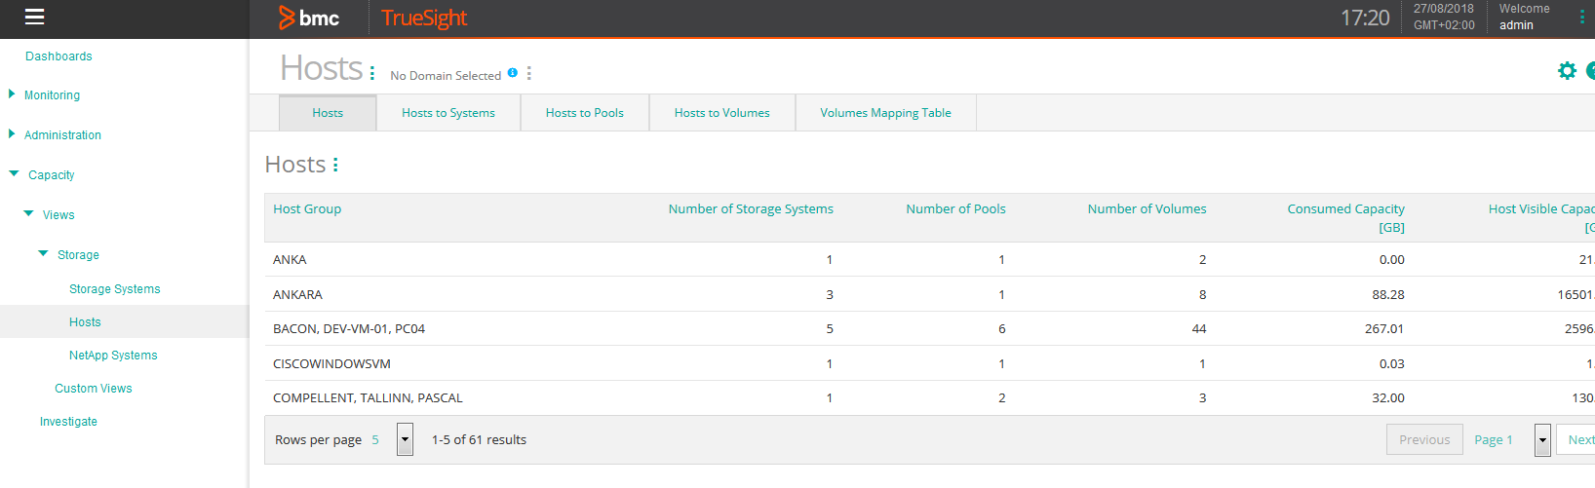
Task: Click the Previous page button
Action: 1424,439
